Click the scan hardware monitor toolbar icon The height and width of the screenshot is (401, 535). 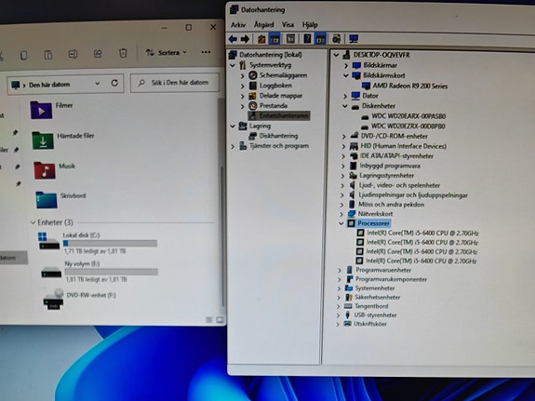coord(354,39)
